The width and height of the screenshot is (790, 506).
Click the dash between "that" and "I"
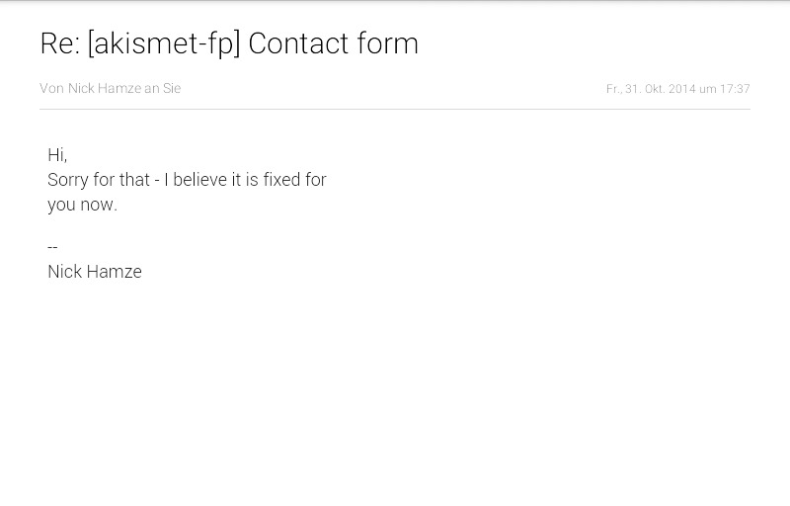[x=157, y=180]
